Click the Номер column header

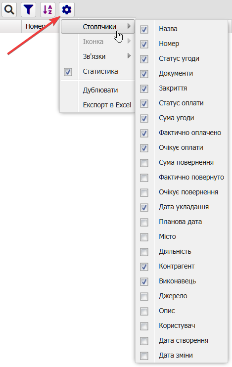(x=35, y=26)
